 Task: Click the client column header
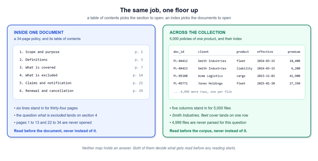[203, 52]
